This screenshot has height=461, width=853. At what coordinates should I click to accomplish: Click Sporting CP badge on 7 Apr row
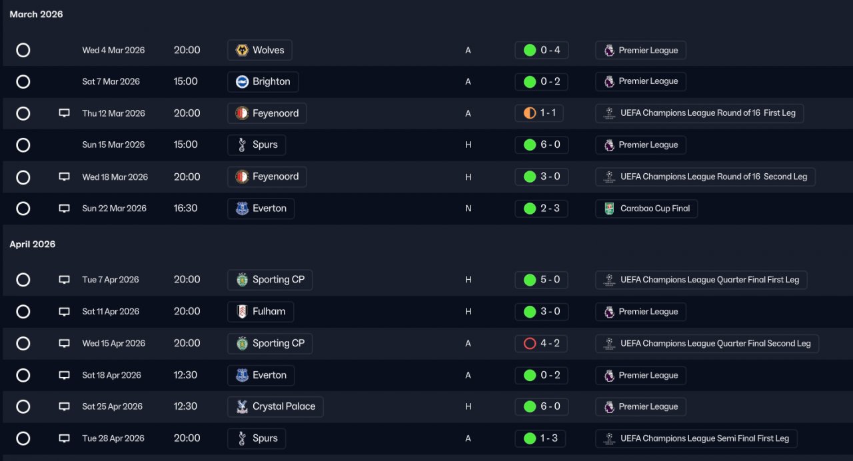tap(242, 280)
